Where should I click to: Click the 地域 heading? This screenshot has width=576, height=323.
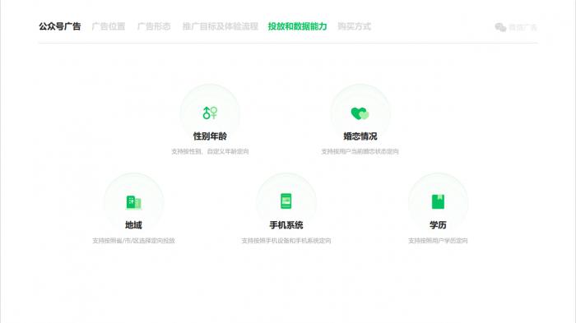(133, 225)
